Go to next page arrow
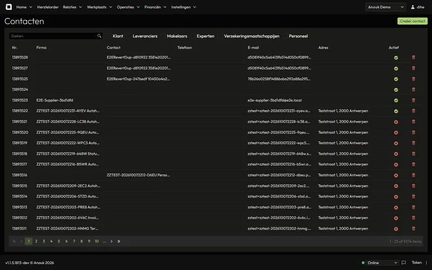 (x=111, y=241)
